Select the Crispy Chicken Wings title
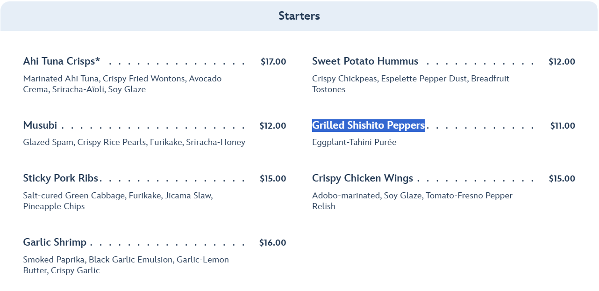Screen dimensions: 599x291 363,178
